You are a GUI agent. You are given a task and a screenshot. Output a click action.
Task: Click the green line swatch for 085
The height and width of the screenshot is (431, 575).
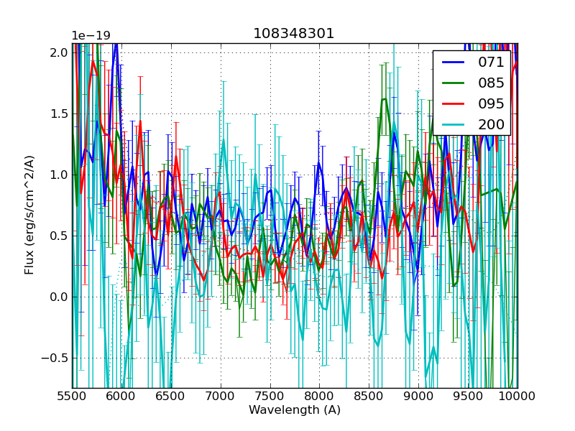point(453,83)
